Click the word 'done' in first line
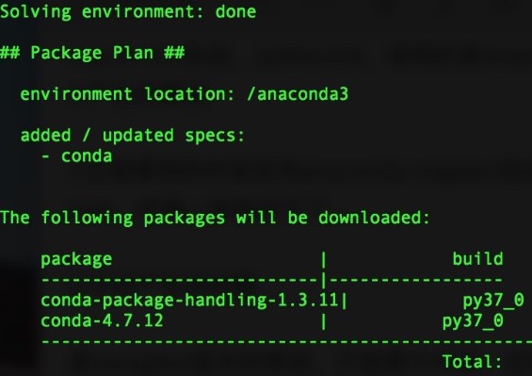 235,12
